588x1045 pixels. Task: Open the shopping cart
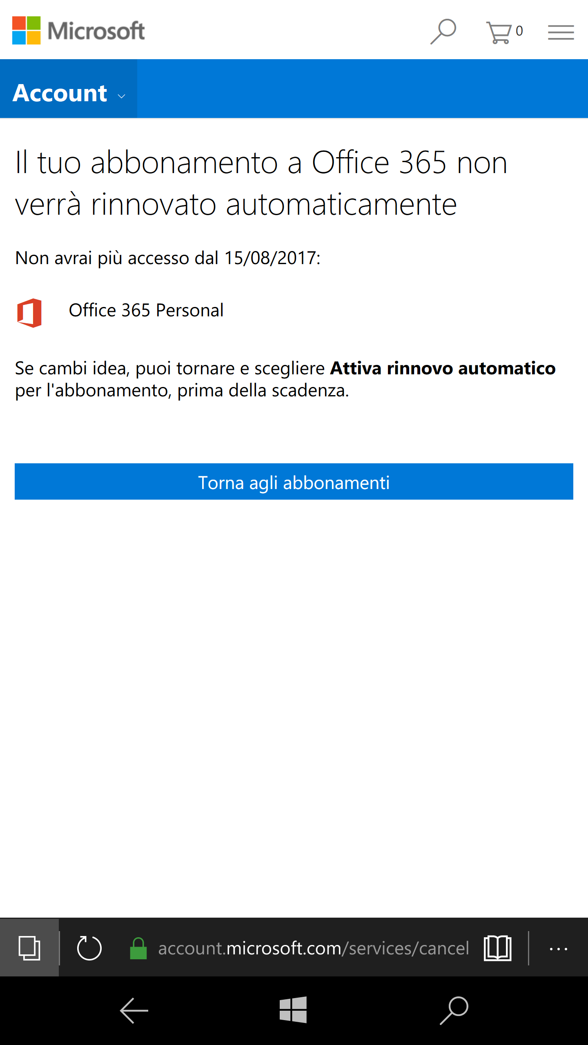tap(499, 32)
